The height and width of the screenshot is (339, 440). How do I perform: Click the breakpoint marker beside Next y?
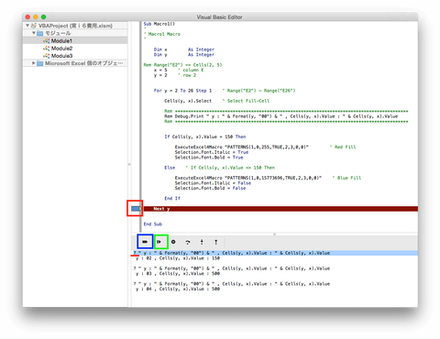(x=137, y=209)
